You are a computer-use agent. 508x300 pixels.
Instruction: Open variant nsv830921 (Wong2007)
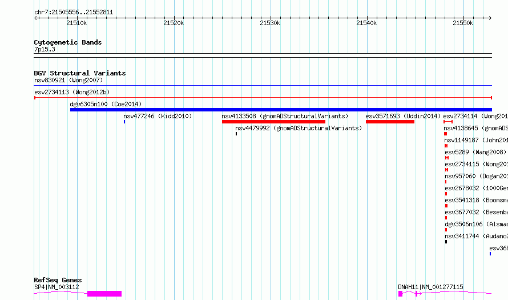[x=68, y=80]
